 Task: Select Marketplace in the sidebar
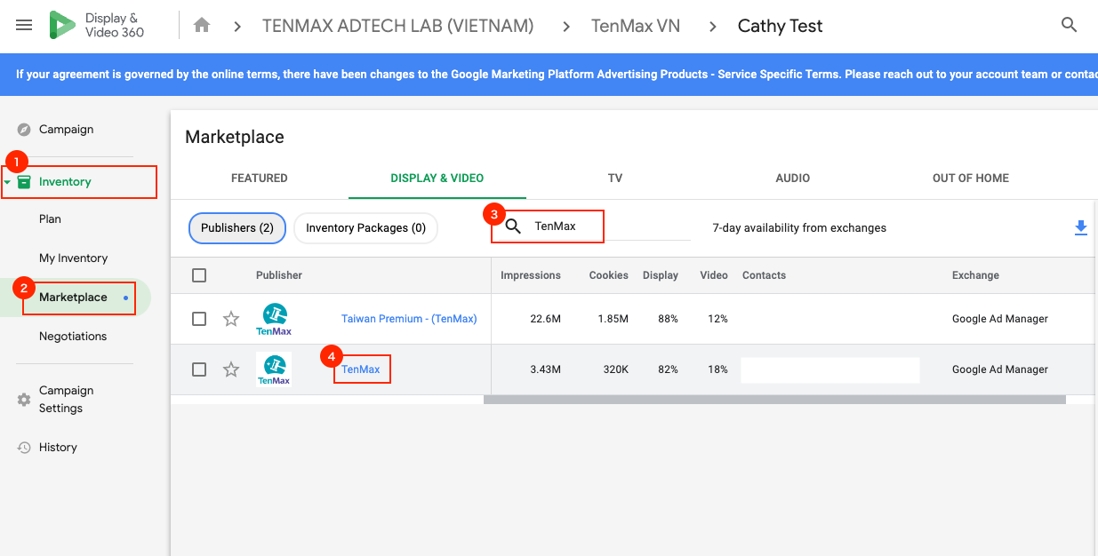(73, 298)
